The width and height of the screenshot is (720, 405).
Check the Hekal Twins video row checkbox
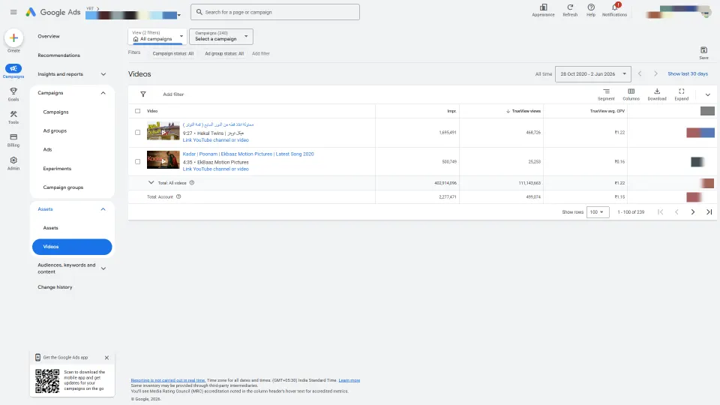(138, 132)
